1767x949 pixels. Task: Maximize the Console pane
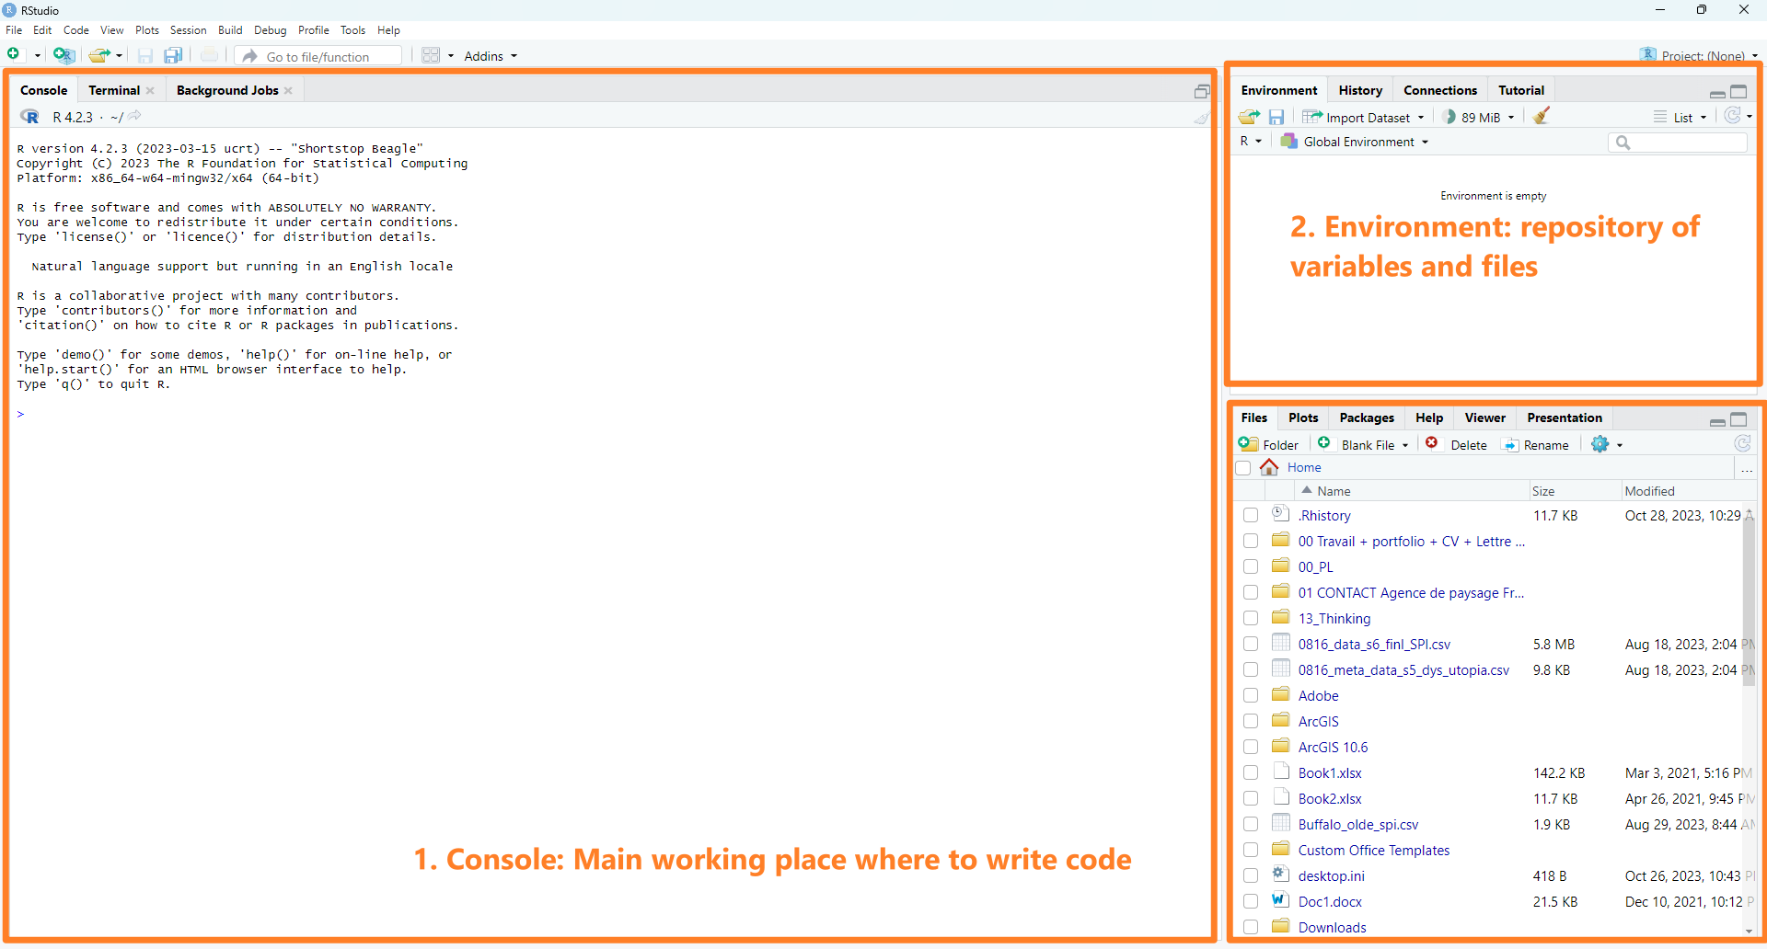1202,91
